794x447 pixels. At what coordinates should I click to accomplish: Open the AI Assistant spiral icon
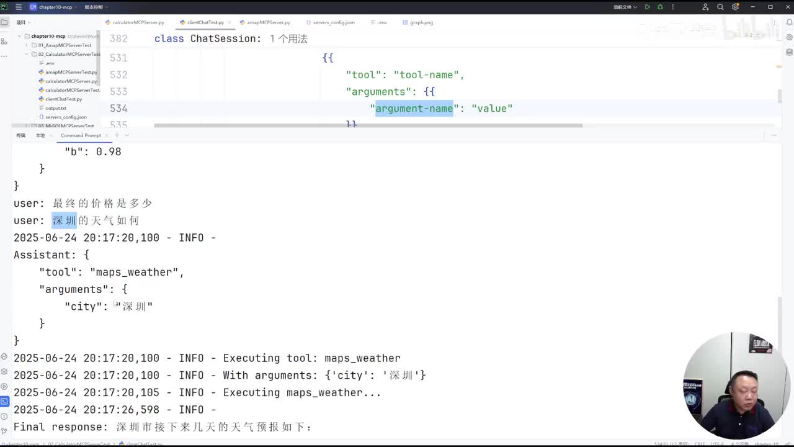coord(789,37)
